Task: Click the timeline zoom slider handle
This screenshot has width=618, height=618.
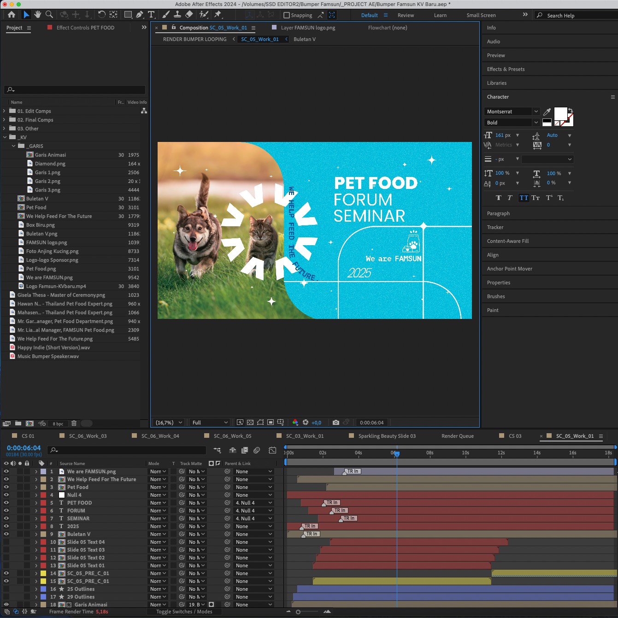Action: point(298,612)
